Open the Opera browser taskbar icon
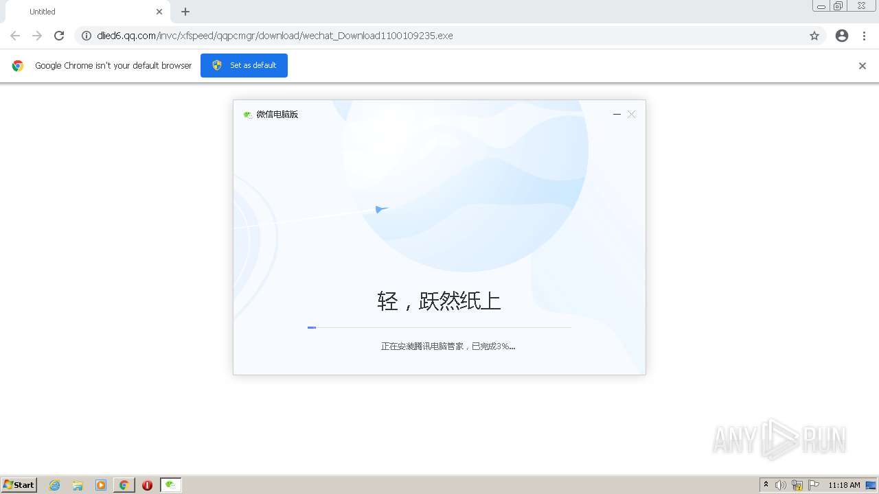Screen dimensions: 879x494 (147, 485)
